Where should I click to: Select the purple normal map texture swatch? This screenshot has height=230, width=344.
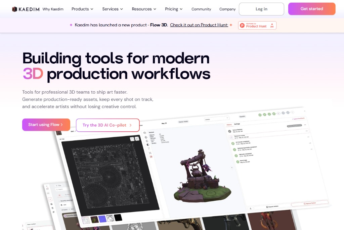[102, 219]
